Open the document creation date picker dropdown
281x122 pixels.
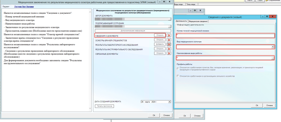[169, 102]
